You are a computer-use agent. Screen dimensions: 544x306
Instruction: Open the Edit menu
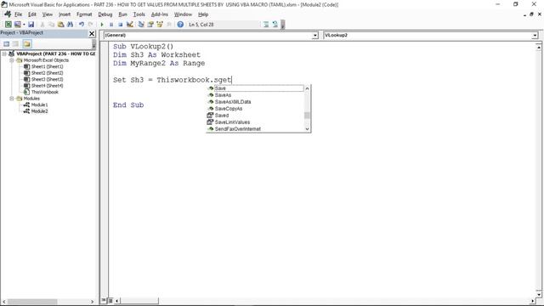click(x=32, y=14)
